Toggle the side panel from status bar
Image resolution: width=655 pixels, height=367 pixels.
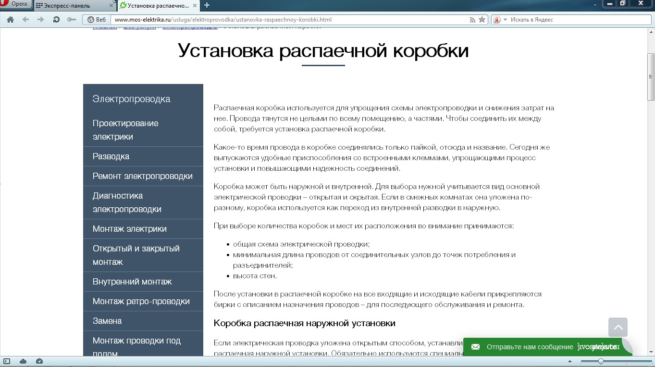(7, 361)
